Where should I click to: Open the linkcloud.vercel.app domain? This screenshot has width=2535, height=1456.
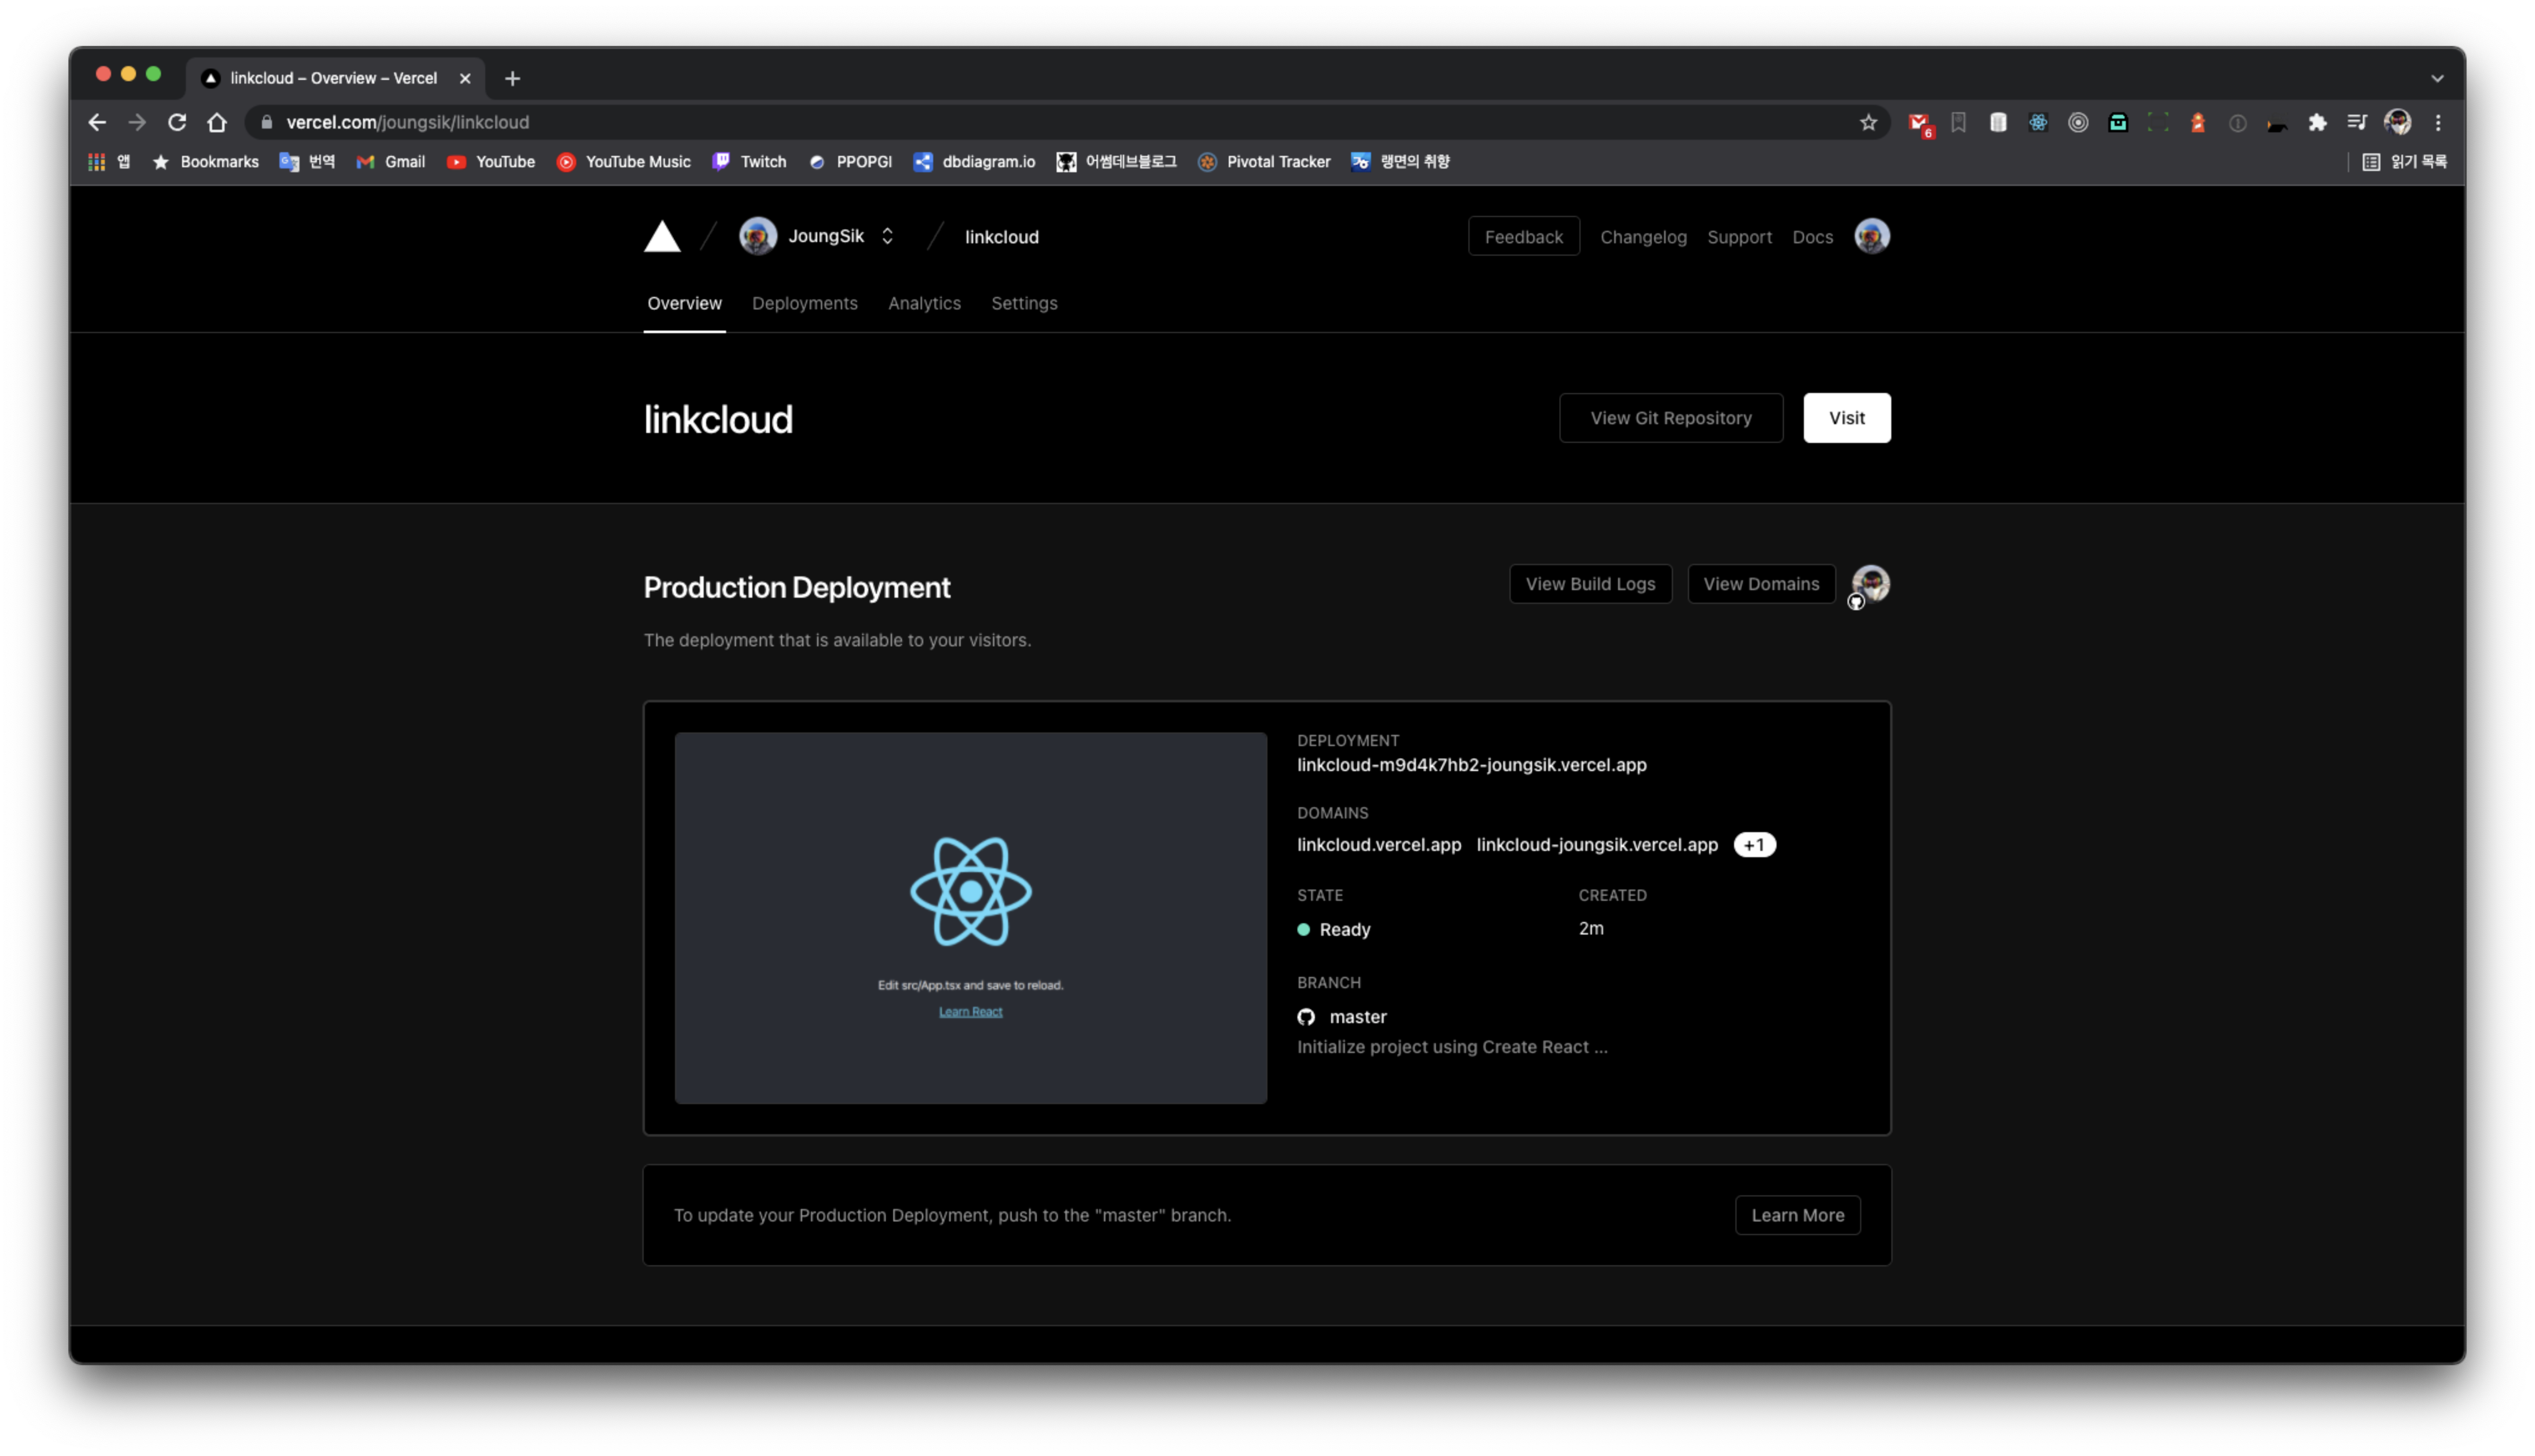(x=1379, y=845)
